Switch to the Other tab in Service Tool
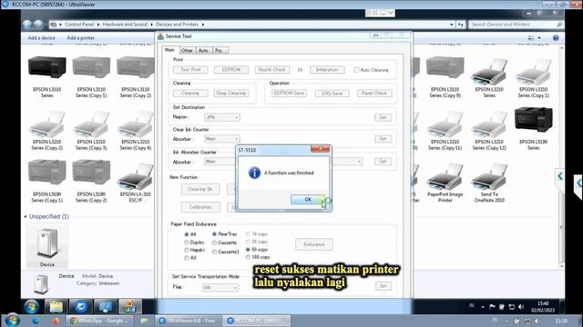 187,51
